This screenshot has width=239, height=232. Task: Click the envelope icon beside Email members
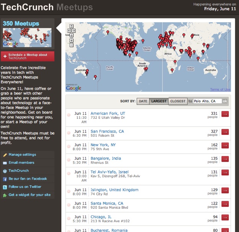tap(5, 163)
